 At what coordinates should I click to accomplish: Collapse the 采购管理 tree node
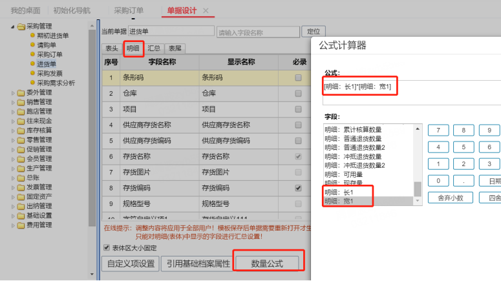coord(13,26)
